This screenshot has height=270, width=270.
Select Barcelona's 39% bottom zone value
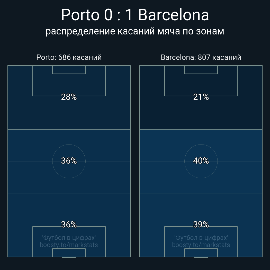click(x=201, y=224)
